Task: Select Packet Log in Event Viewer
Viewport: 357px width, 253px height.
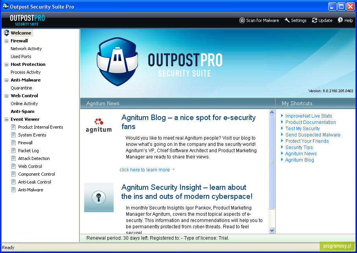Action: pyautogui.click(x=28, y=151)
